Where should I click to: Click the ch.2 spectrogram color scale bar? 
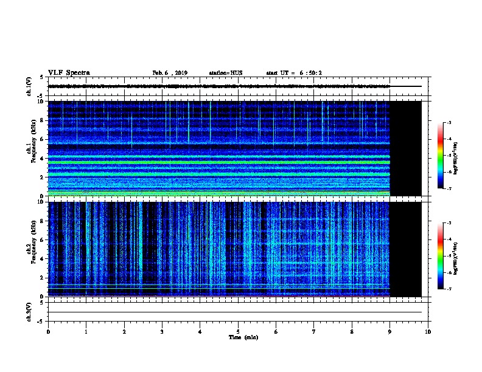click(x=440, y=256)
